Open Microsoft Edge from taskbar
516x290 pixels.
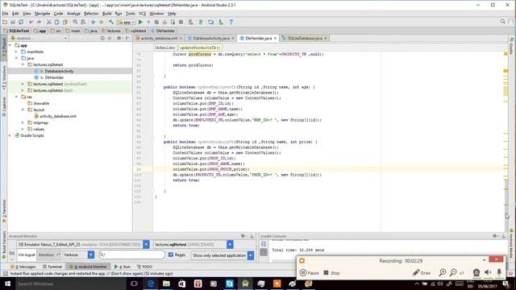pyautogui.click(x=151, y=284)
